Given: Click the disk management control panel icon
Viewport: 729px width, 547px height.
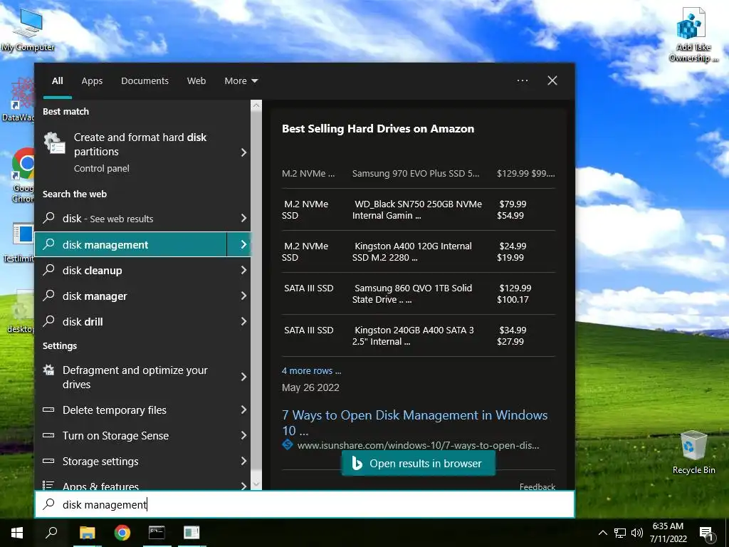Looking at the screenshot, I should pos(54,142).
